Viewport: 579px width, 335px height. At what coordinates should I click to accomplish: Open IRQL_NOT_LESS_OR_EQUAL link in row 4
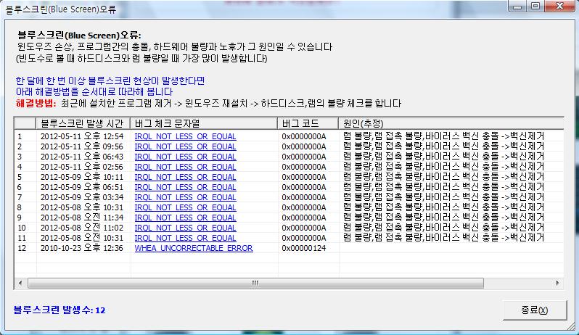(185, 167)
